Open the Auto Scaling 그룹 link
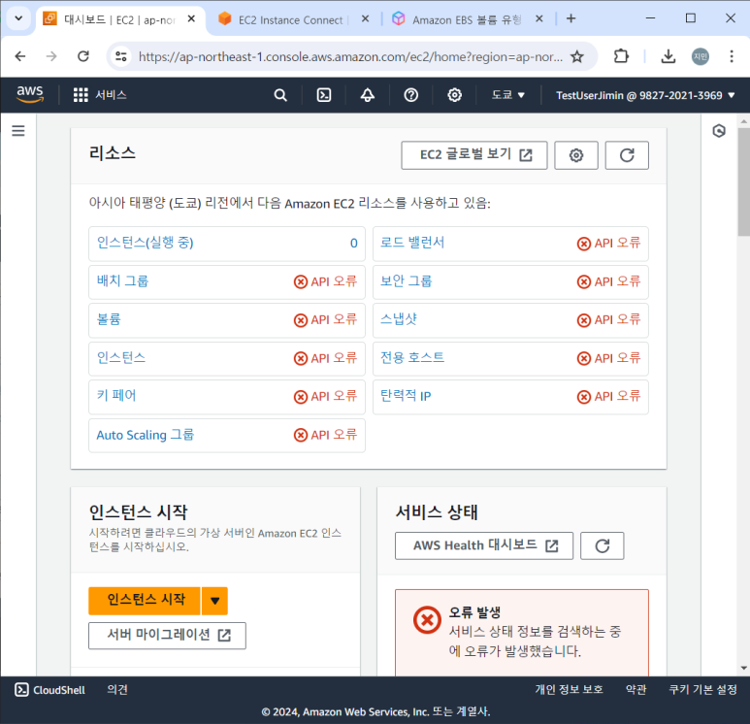The height and width of the screenshot is (724, 750). pos(146,435)
